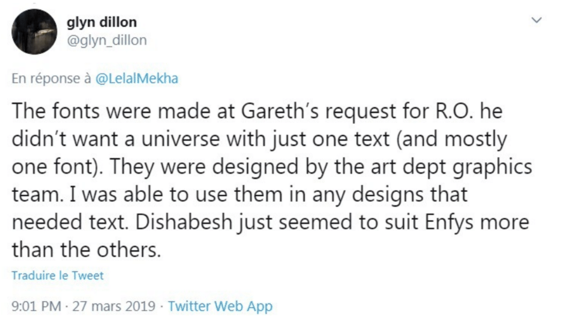Click the parenthetical "(and mostly" text

(452, 140)
